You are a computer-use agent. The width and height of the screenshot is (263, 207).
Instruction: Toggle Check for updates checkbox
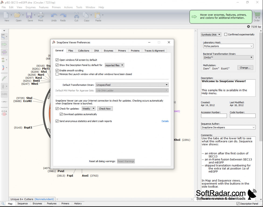point(57,108)
